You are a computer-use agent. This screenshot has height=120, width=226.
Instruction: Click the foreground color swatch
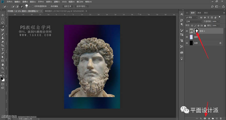pyautogui.click(x=2, y=78)
